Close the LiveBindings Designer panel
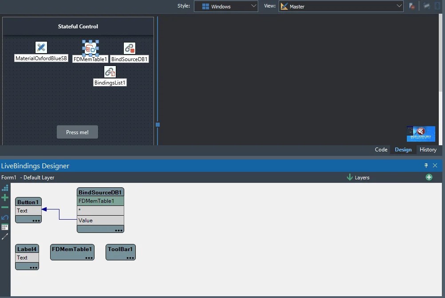Screen dimensions: 445x298 pyautogui.click(x=435, y=166)
